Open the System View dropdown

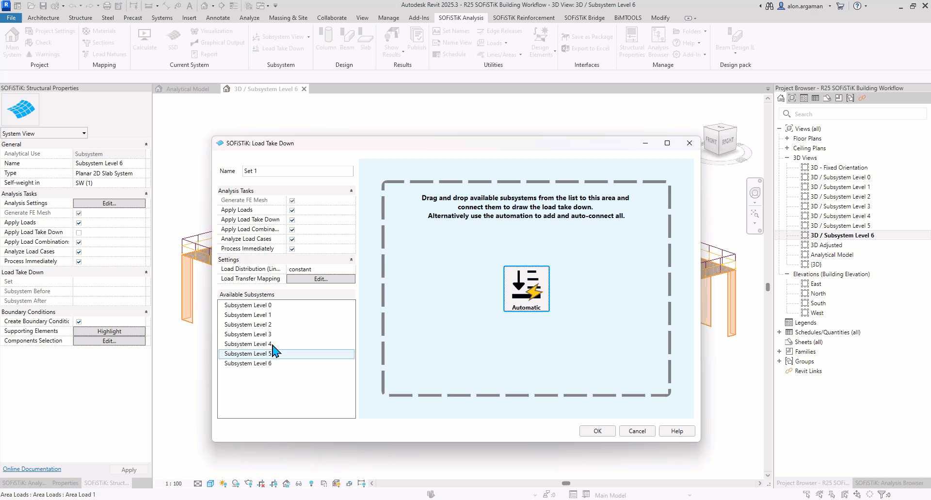44,133
